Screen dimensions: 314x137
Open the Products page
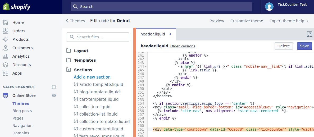tap(20, 39)
